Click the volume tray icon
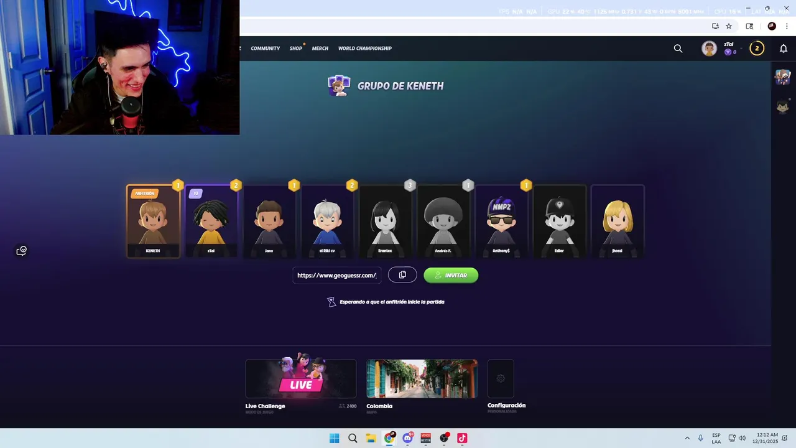The height and width of the screenshot is (448, 796). click(742, 438)
